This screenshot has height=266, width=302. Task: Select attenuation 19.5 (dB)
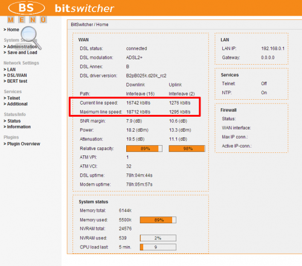[x=135, y=139]
